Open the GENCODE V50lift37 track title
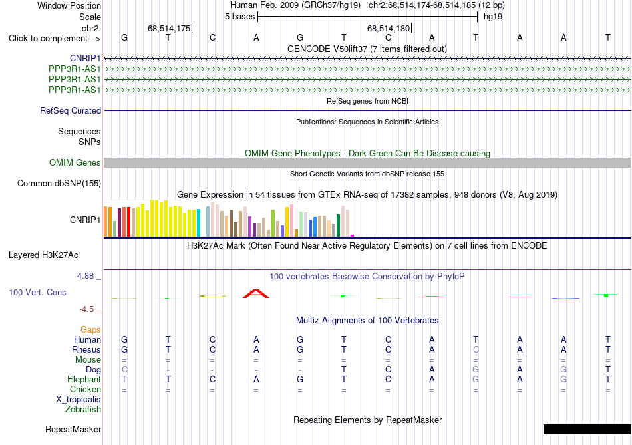The height and width of the screenshot is (445, 632). [x=367, y=49]
